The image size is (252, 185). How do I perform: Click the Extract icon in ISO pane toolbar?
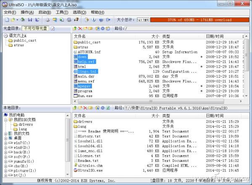[97, 29]
